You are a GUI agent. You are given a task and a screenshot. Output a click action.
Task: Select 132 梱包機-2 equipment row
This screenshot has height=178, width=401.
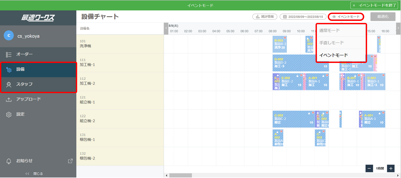point(120,156)
